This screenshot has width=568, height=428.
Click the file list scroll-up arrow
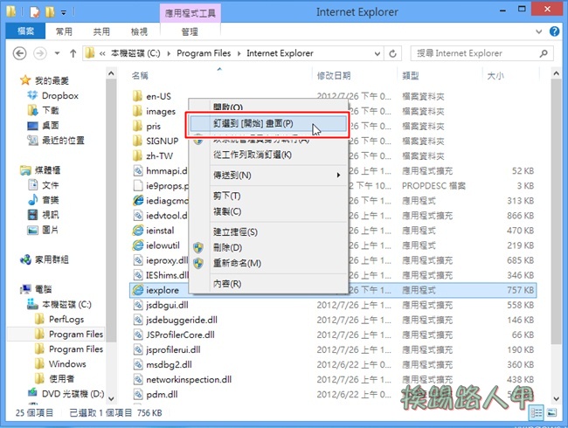[556, 73]
